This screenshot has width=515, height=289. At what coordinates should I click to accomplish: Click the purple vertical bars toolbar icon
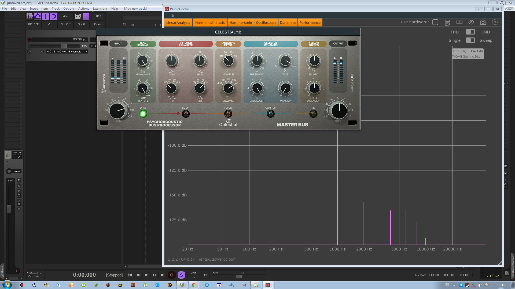46,16
